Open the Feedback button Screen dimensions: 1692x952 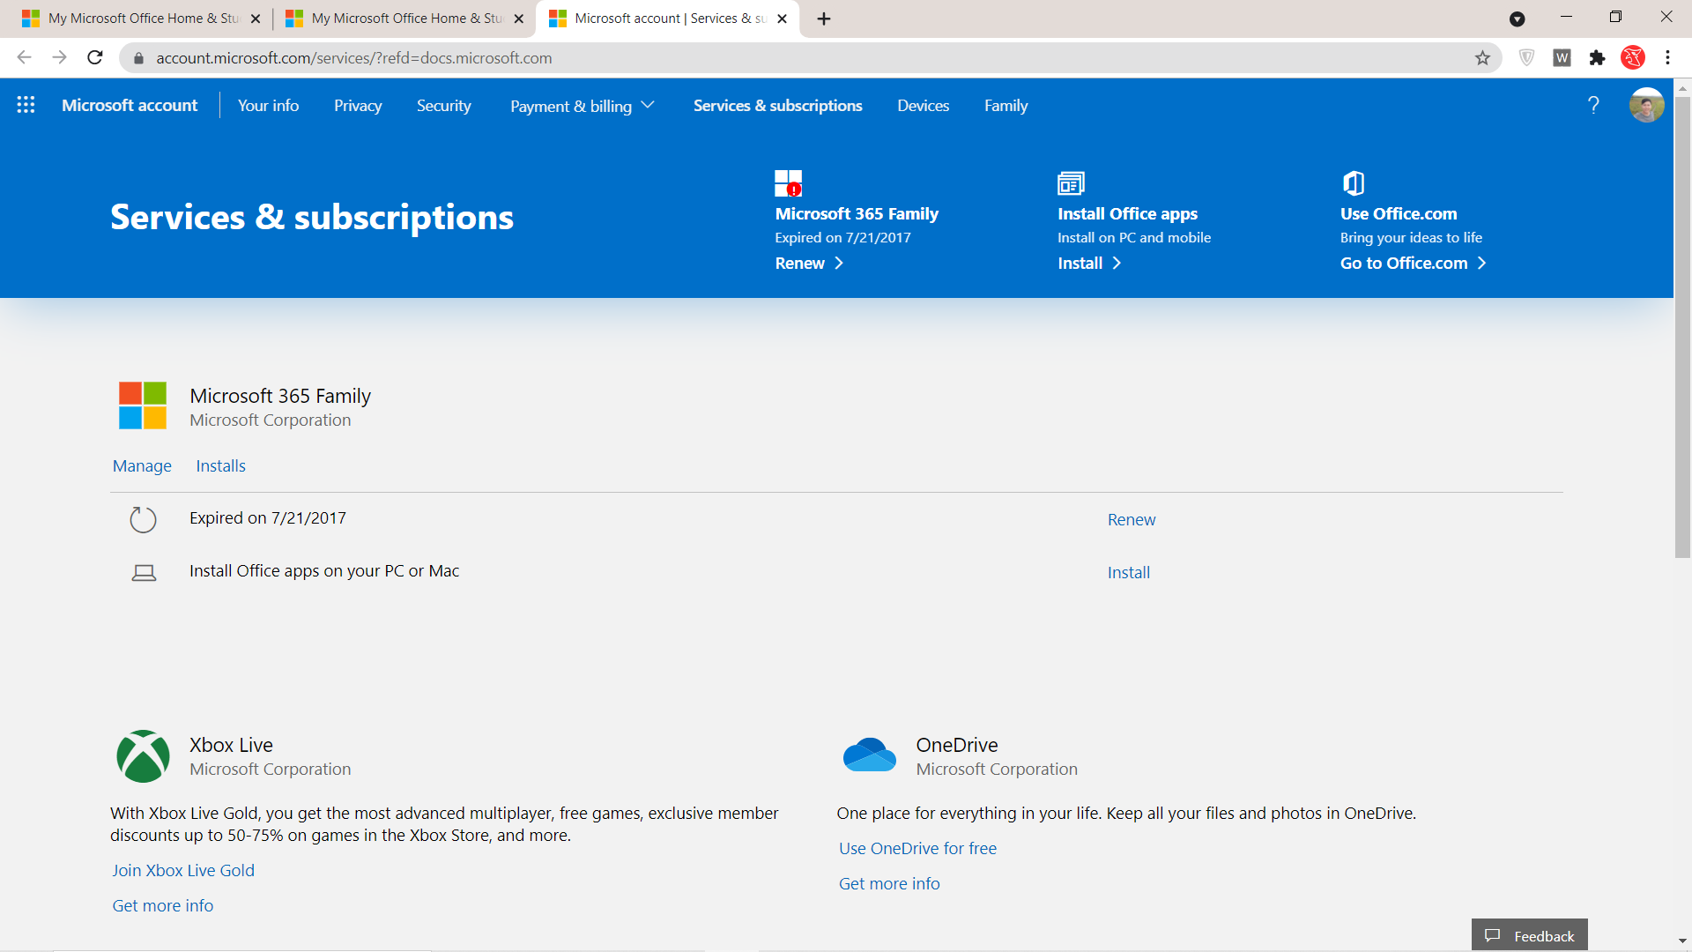coord(1529,935)
